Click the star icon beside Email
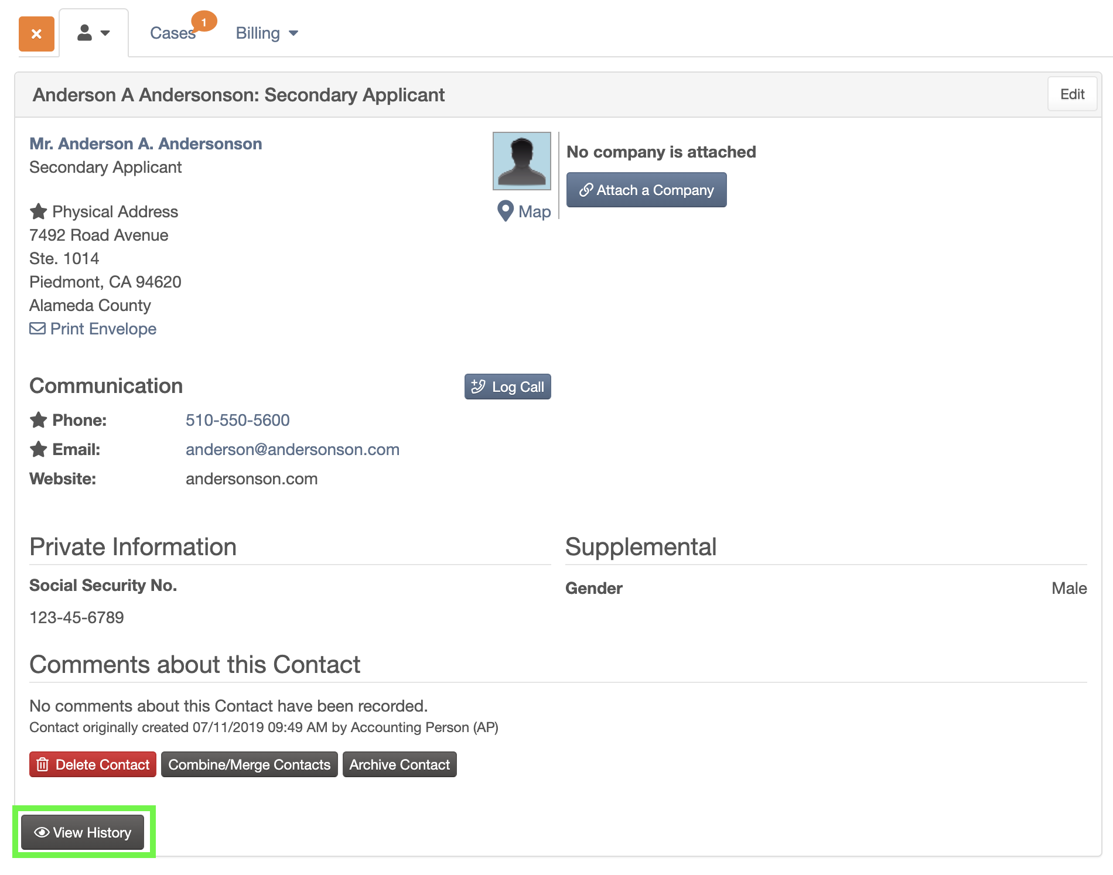 point(39,449)
